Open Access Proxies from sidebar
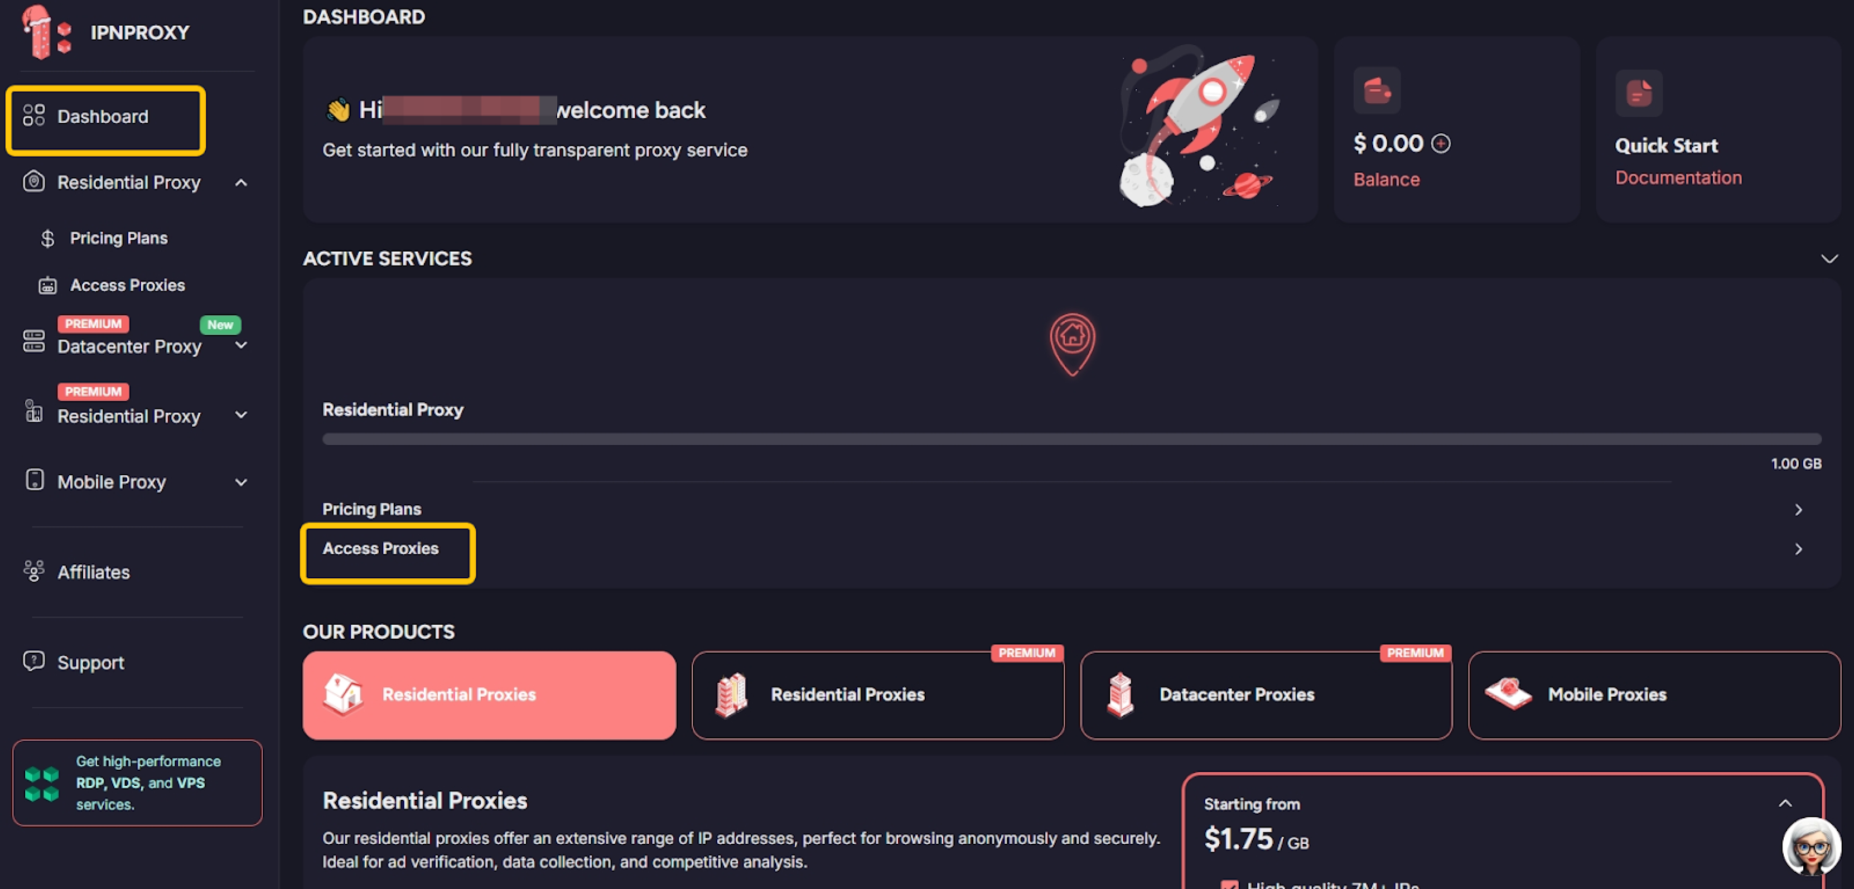 128,284
